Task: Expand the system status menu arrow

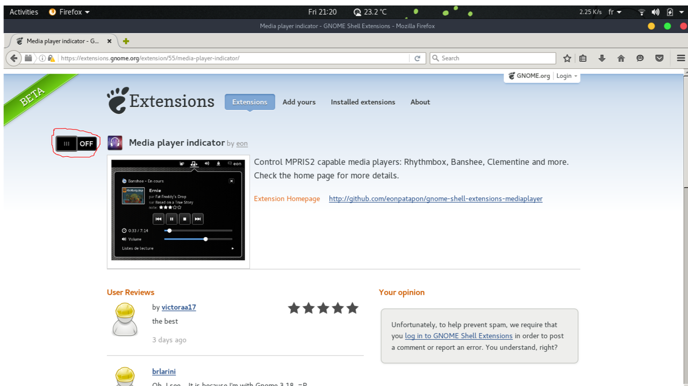Action: (x=682, y=12)
